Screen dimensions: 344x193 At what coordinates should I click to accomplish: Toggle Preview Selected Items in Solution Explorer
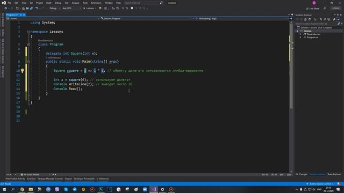tap(338, 19)
